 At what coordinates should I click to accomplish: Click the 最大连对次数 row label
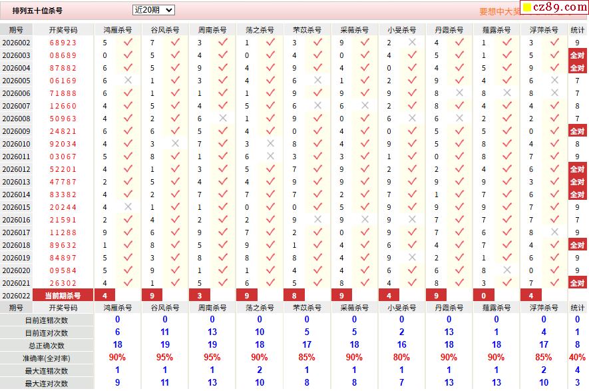click(x=47, y=384)
